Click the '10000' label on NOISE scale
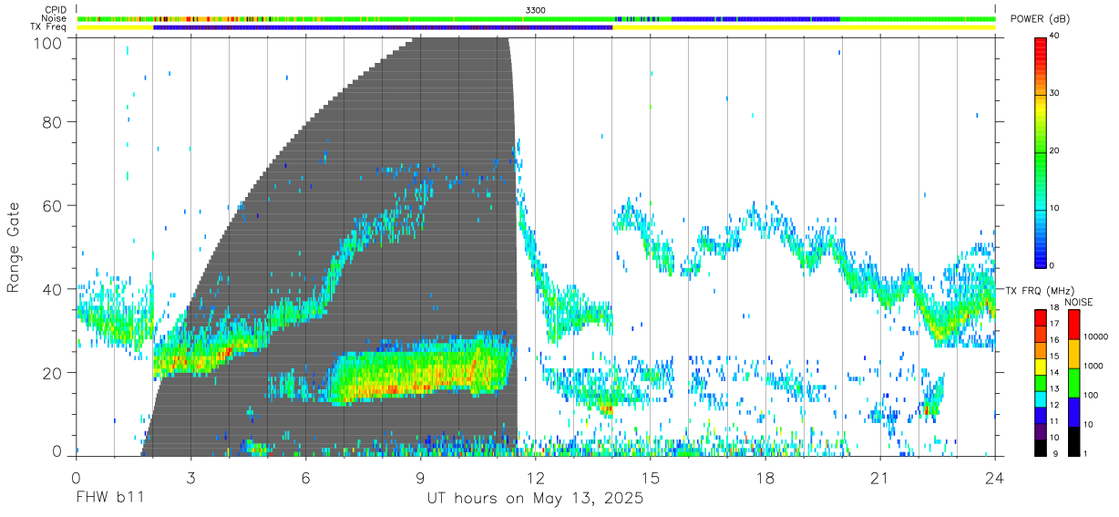 click(1095, 336)
